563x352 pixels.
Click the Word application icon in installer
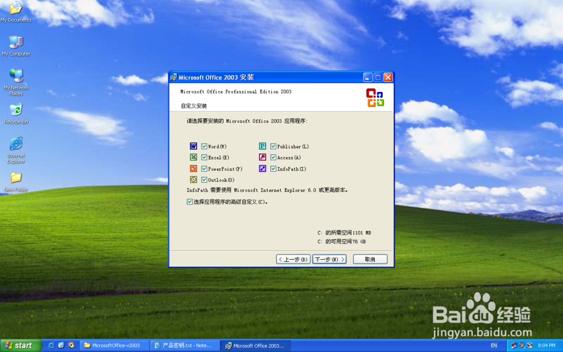point(193,146)
